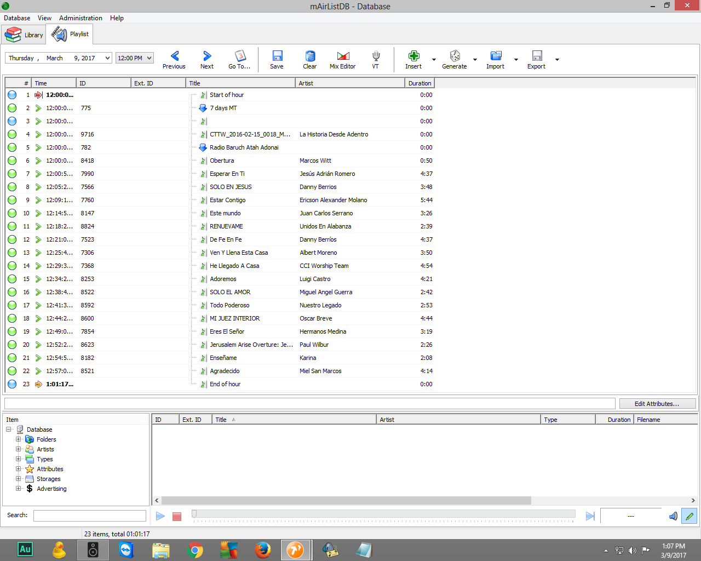Screen dimensions: 701x561
Task: Open the Go To calendar icon
Action: pos(240,56)
